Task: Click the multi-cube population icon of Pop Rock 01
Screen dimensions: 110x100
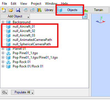Action: [x=8, y=62]
